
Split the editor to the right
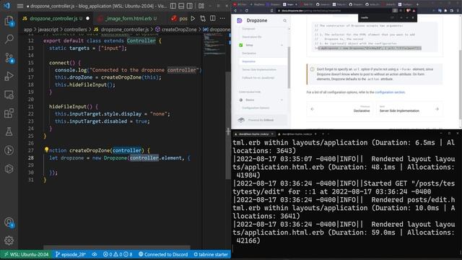[213, 18]
